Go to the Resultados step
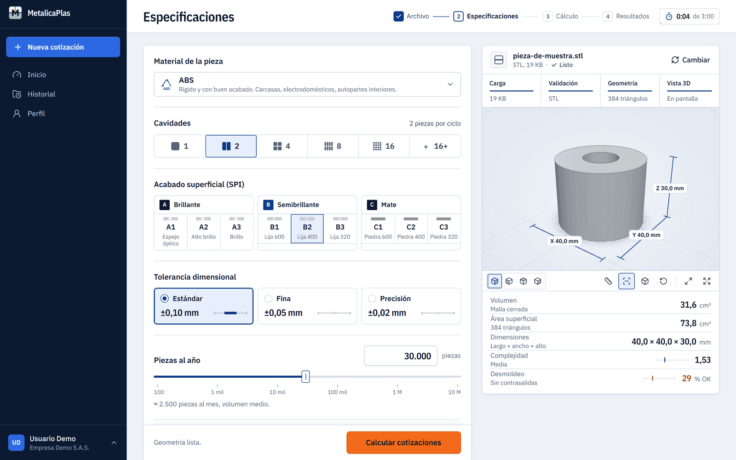The width and height of the screenshot is (736, 460). tap(626, 16)
